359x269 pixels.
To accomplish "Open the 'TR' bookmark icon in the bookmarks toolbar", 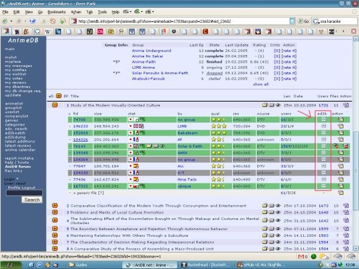I will (58, 31).
